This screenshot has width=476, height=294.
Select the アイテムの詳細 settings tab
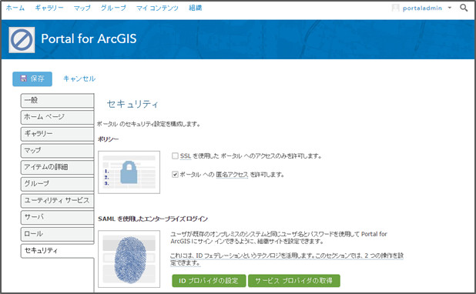(57, 167)
